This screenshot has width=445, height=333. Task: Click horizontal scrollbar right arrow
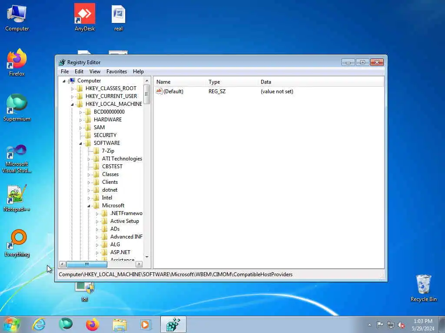tap(139, 264)
